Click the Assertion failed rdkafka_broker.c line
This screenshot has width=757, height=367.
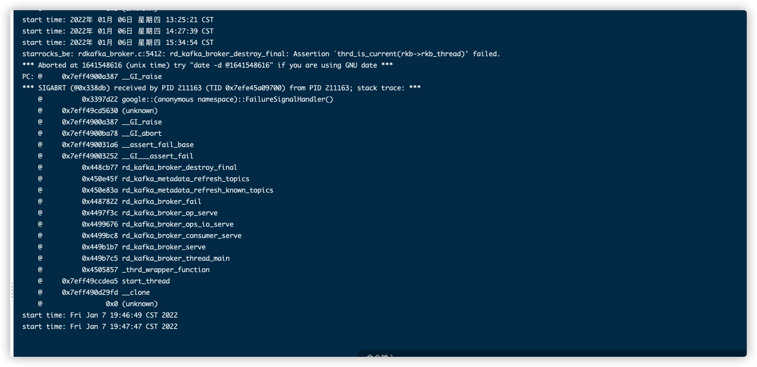[x=261, y=54]
